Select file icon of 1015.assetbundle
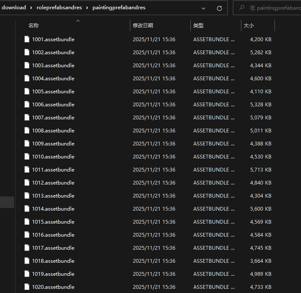 tap(27, 222)
